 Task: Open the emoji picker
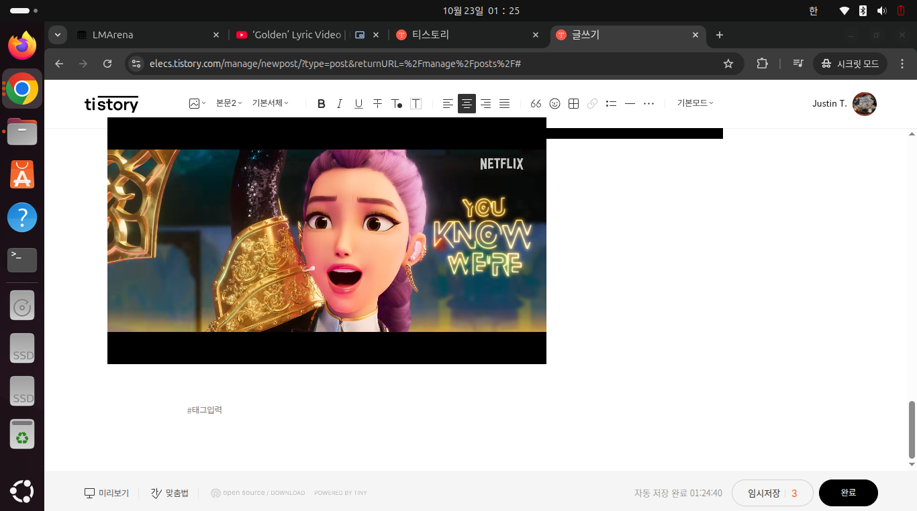[554, 103]
